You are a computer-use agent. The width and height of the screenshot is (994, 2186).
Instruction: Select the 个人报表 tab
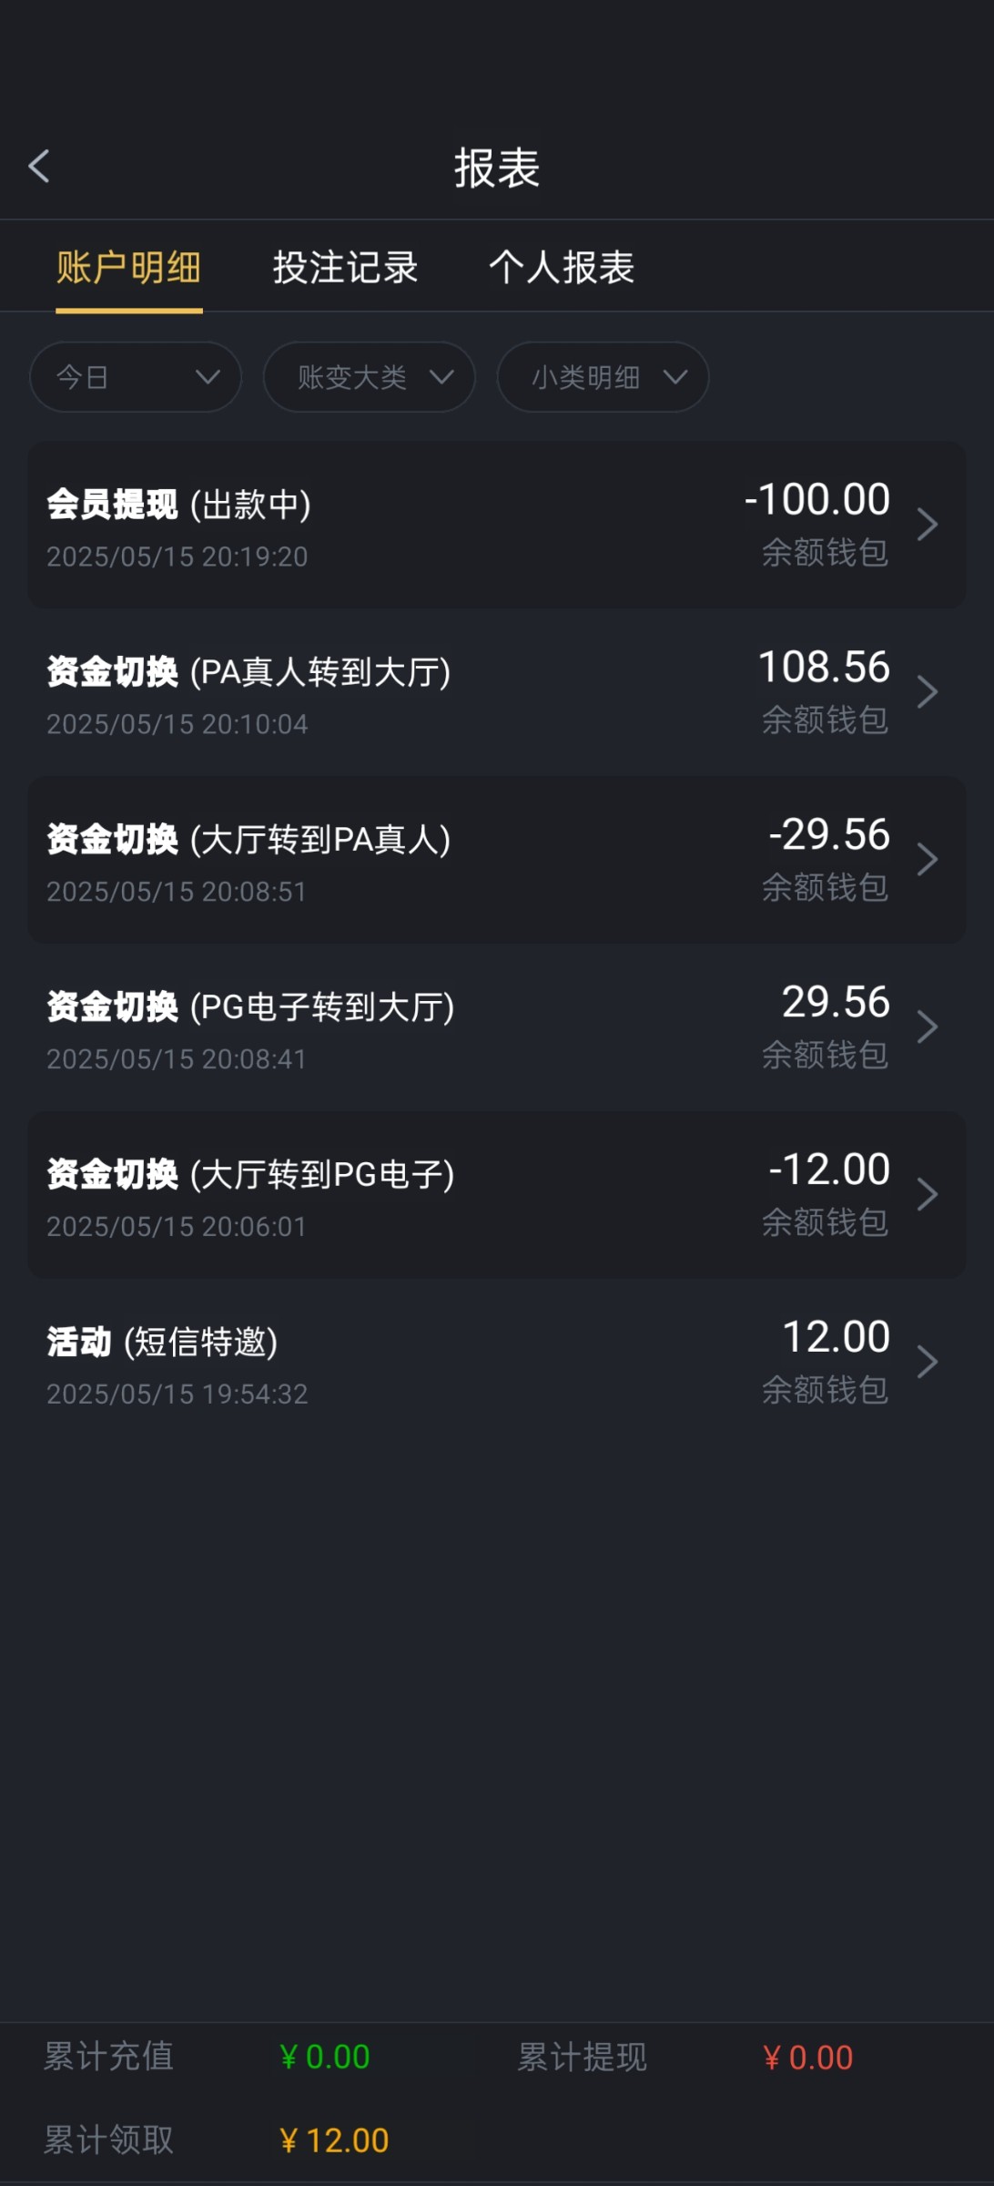[x=562, y=268]
